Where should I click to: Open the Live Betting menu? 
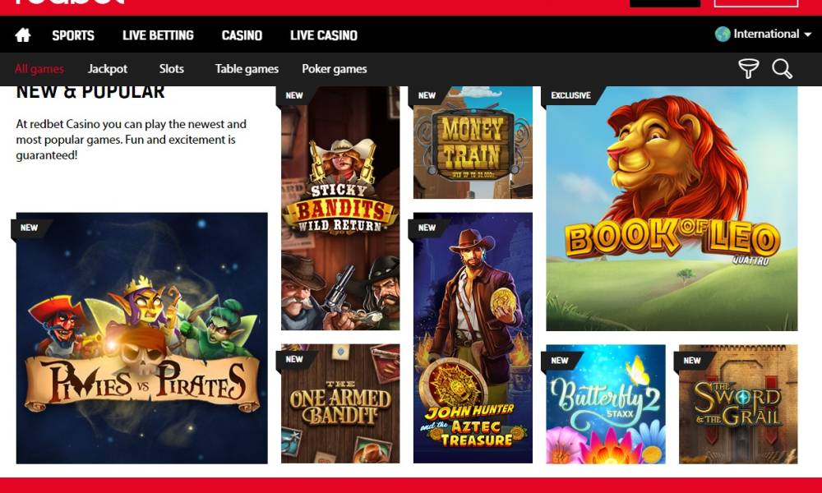coord(158,35)
